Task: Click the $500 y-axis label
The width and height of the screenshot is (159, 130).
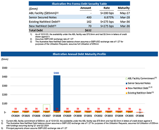Action: [5, 68]
